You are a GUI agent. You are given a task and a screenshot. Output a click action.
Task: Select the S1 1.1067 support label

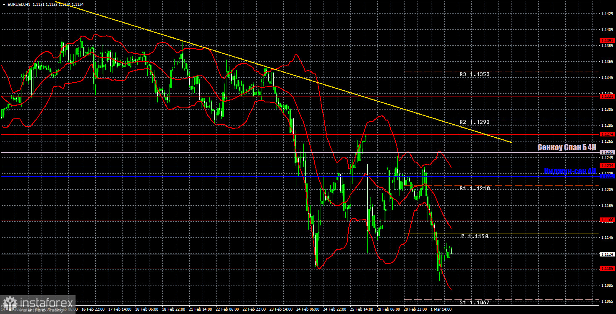click(x=474, y=303)
